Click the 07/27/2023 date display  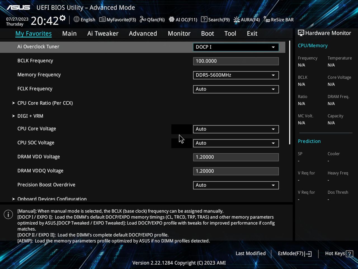click(x=17, y=19)
